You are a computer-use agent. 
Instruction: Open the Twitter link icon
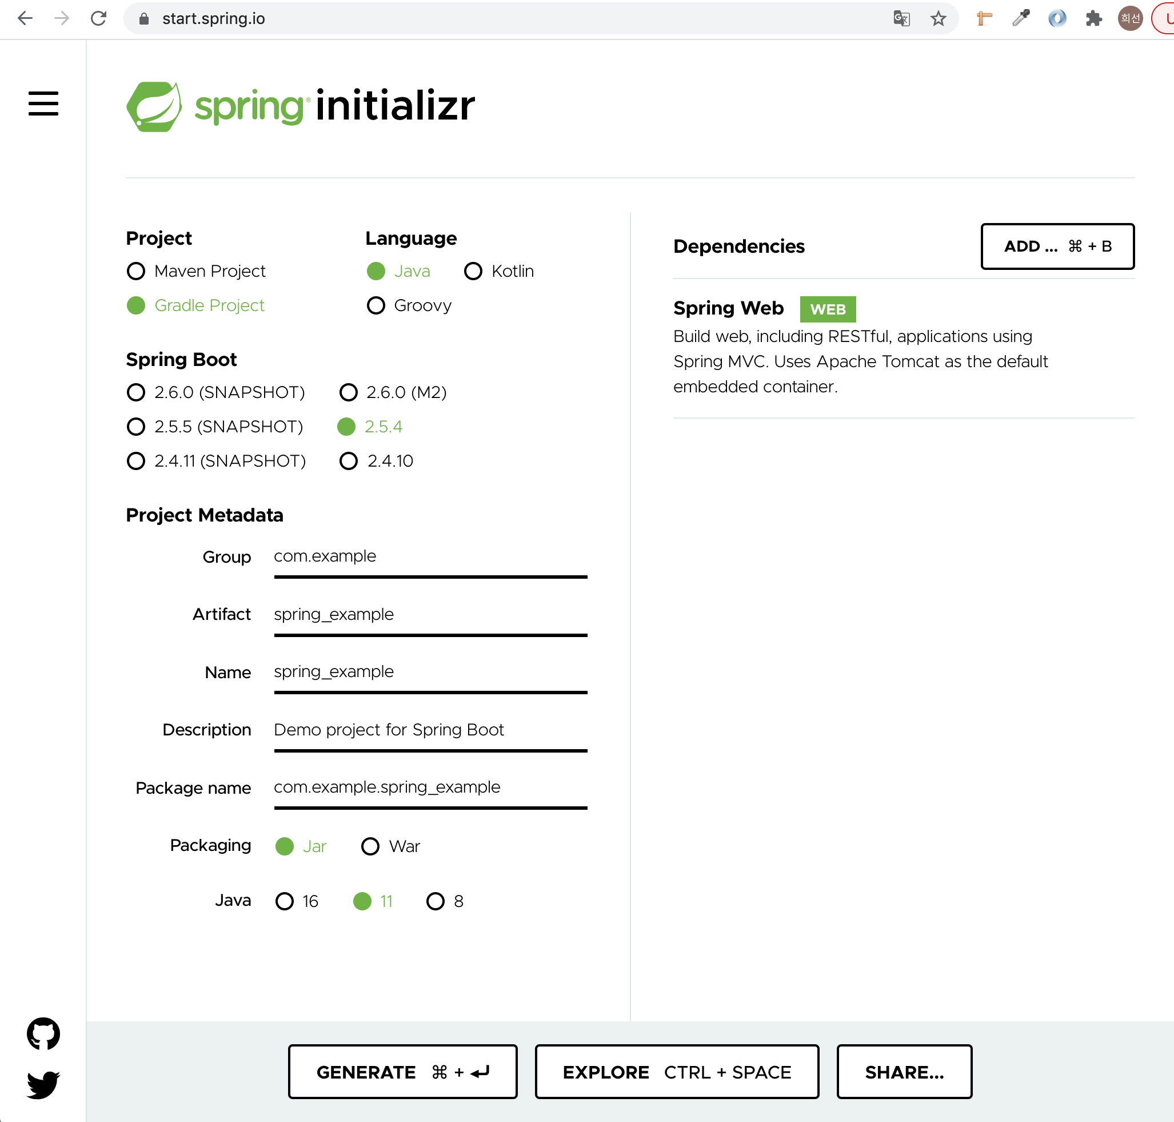tap(43, 1084)
